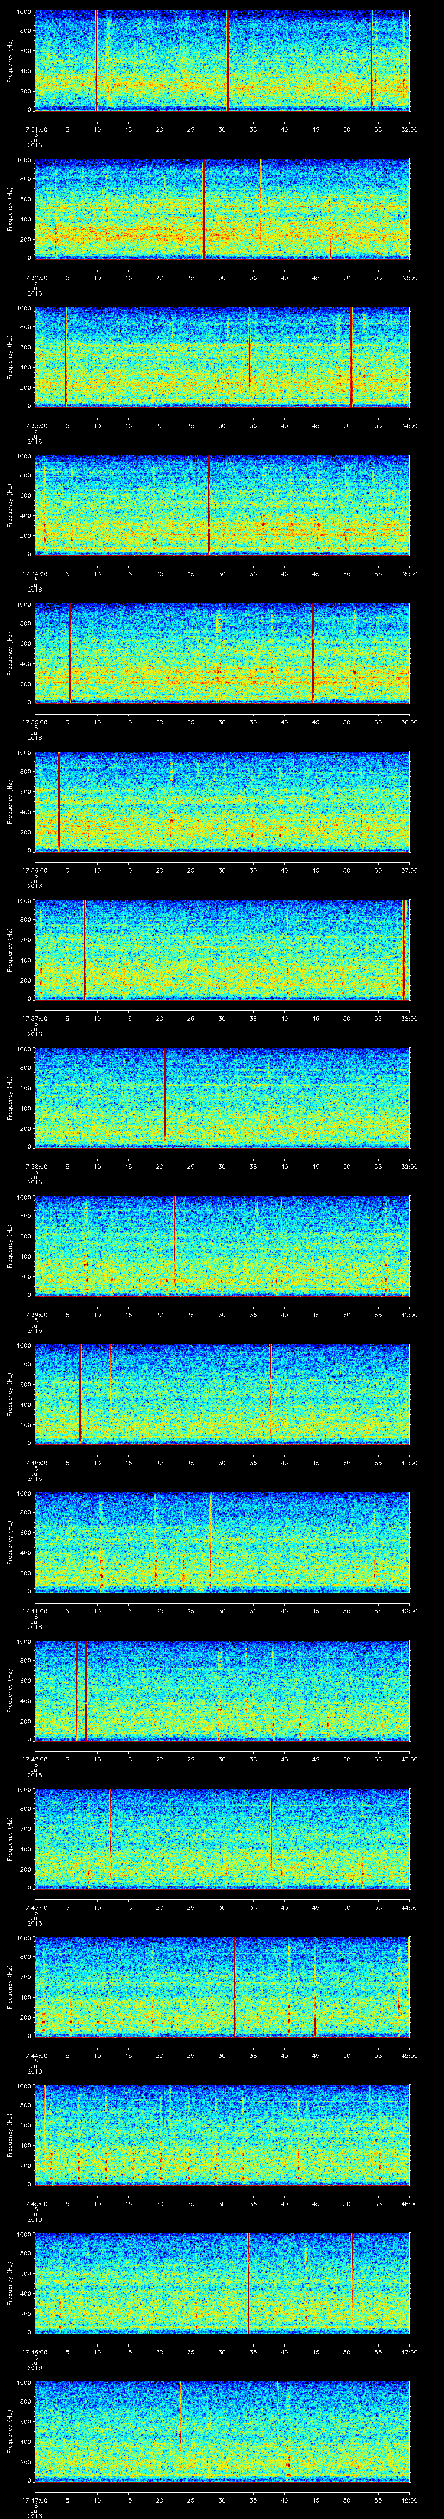
Task: Click the 38:00 end time label
Action: pos(410,1018)
